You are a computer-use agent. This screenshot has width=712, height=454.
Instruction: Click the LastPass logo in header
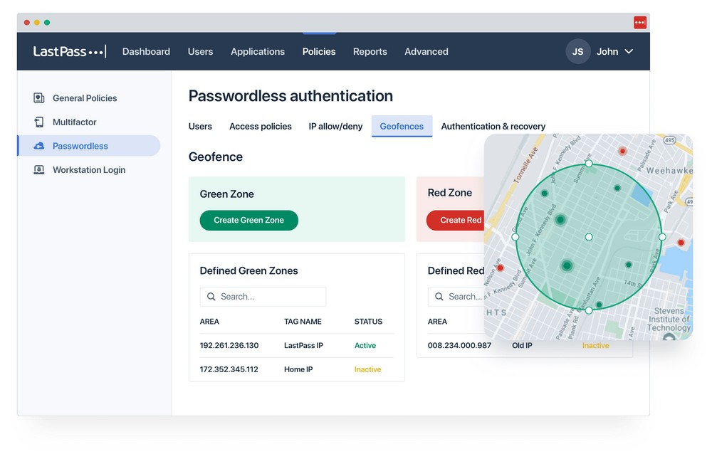click(69, 51)
